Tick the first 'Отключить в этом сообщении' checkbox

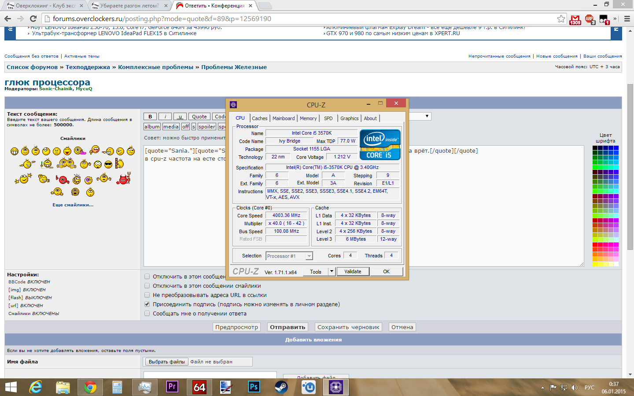click(x=147, y=277)
